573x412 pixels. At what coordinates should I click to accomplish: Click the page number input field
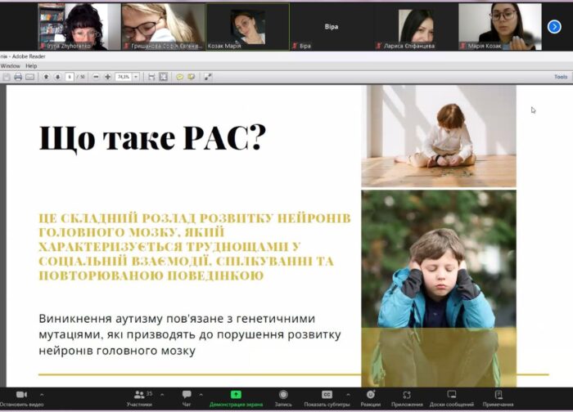point(70,77)
